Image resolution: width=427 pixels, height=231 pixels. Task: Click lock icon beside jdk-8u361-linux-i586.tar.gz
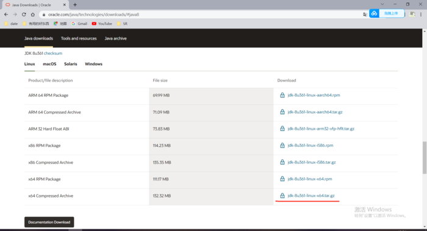(282, 162)
